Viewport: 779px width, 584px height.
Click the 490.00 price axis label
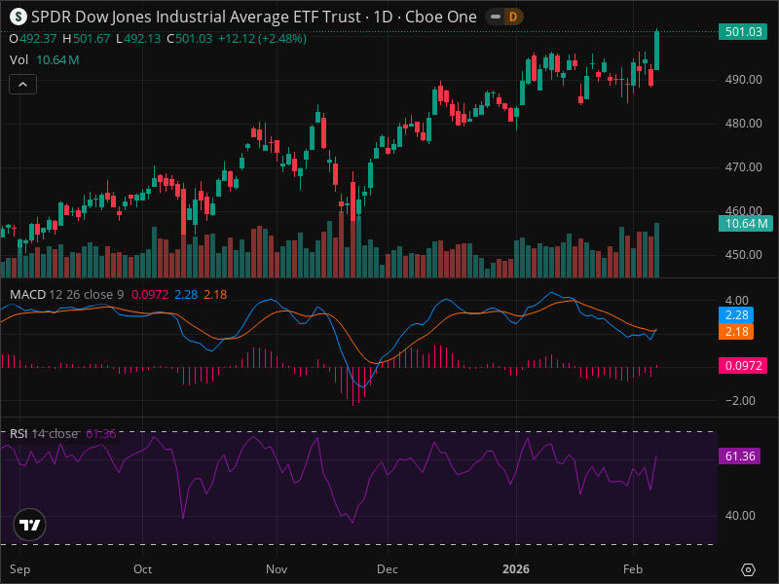(743, 80)
